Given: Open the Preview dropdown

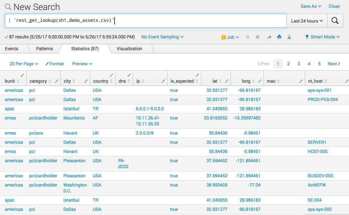Looking at the screenshot, I should [x=82, y=64].
